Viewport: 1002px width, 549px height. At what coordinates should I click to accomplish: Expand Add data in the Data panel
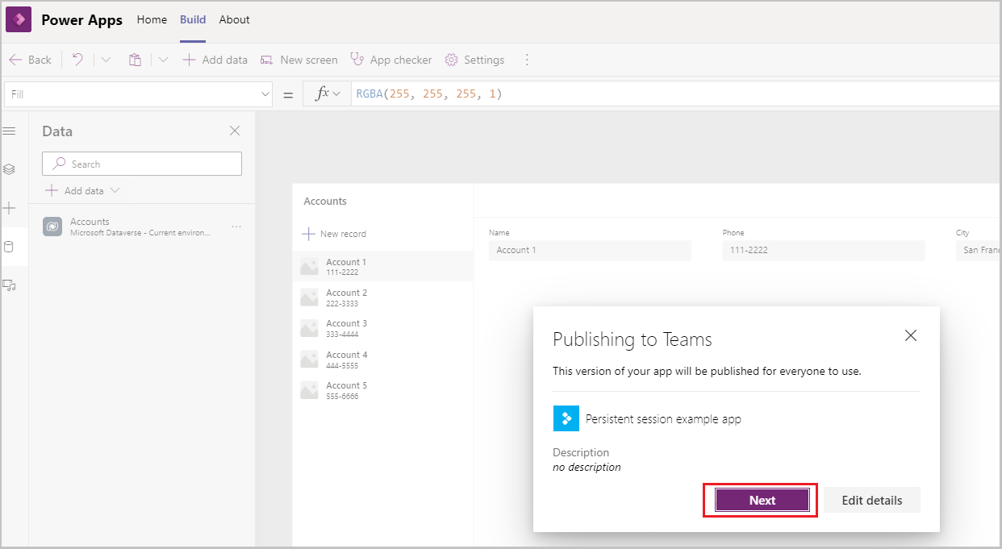pos(82,191)
